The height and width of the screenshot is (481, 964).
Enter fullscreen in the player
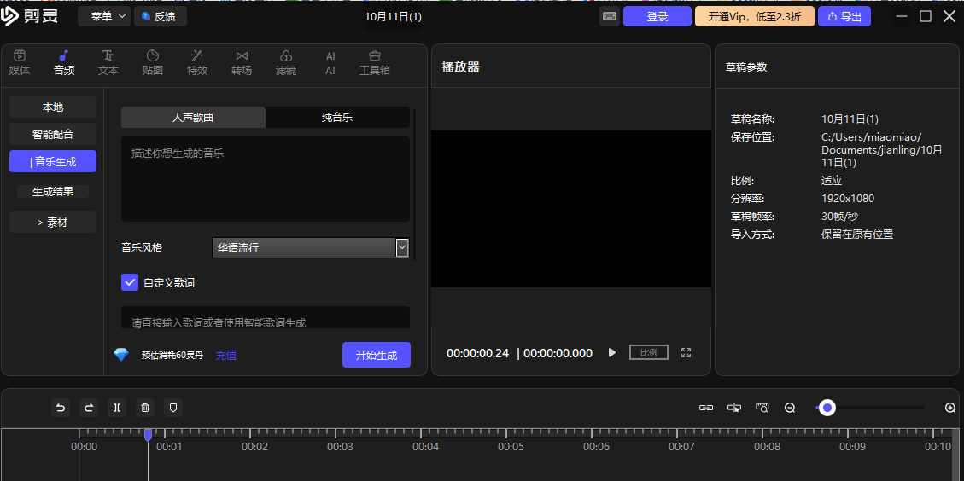click(x=686, y=352)
